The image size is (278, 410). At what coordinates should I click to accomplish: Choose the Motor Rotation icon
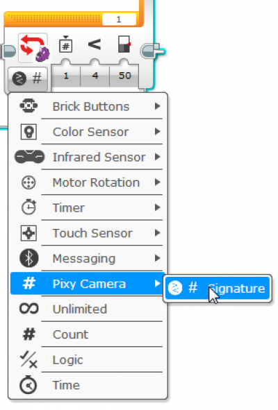(28, 182)
